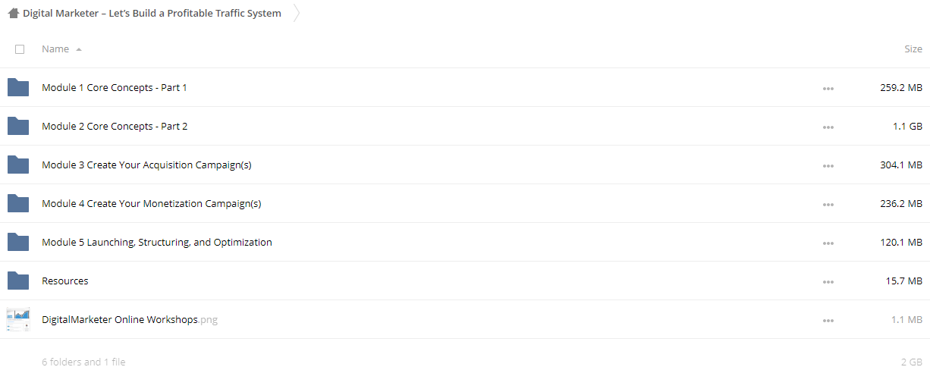Viewport: 930px width, 392px height.
Task: Open the Module 5 Launching, Structuring, and Optimization link
Action: [157, 243]
